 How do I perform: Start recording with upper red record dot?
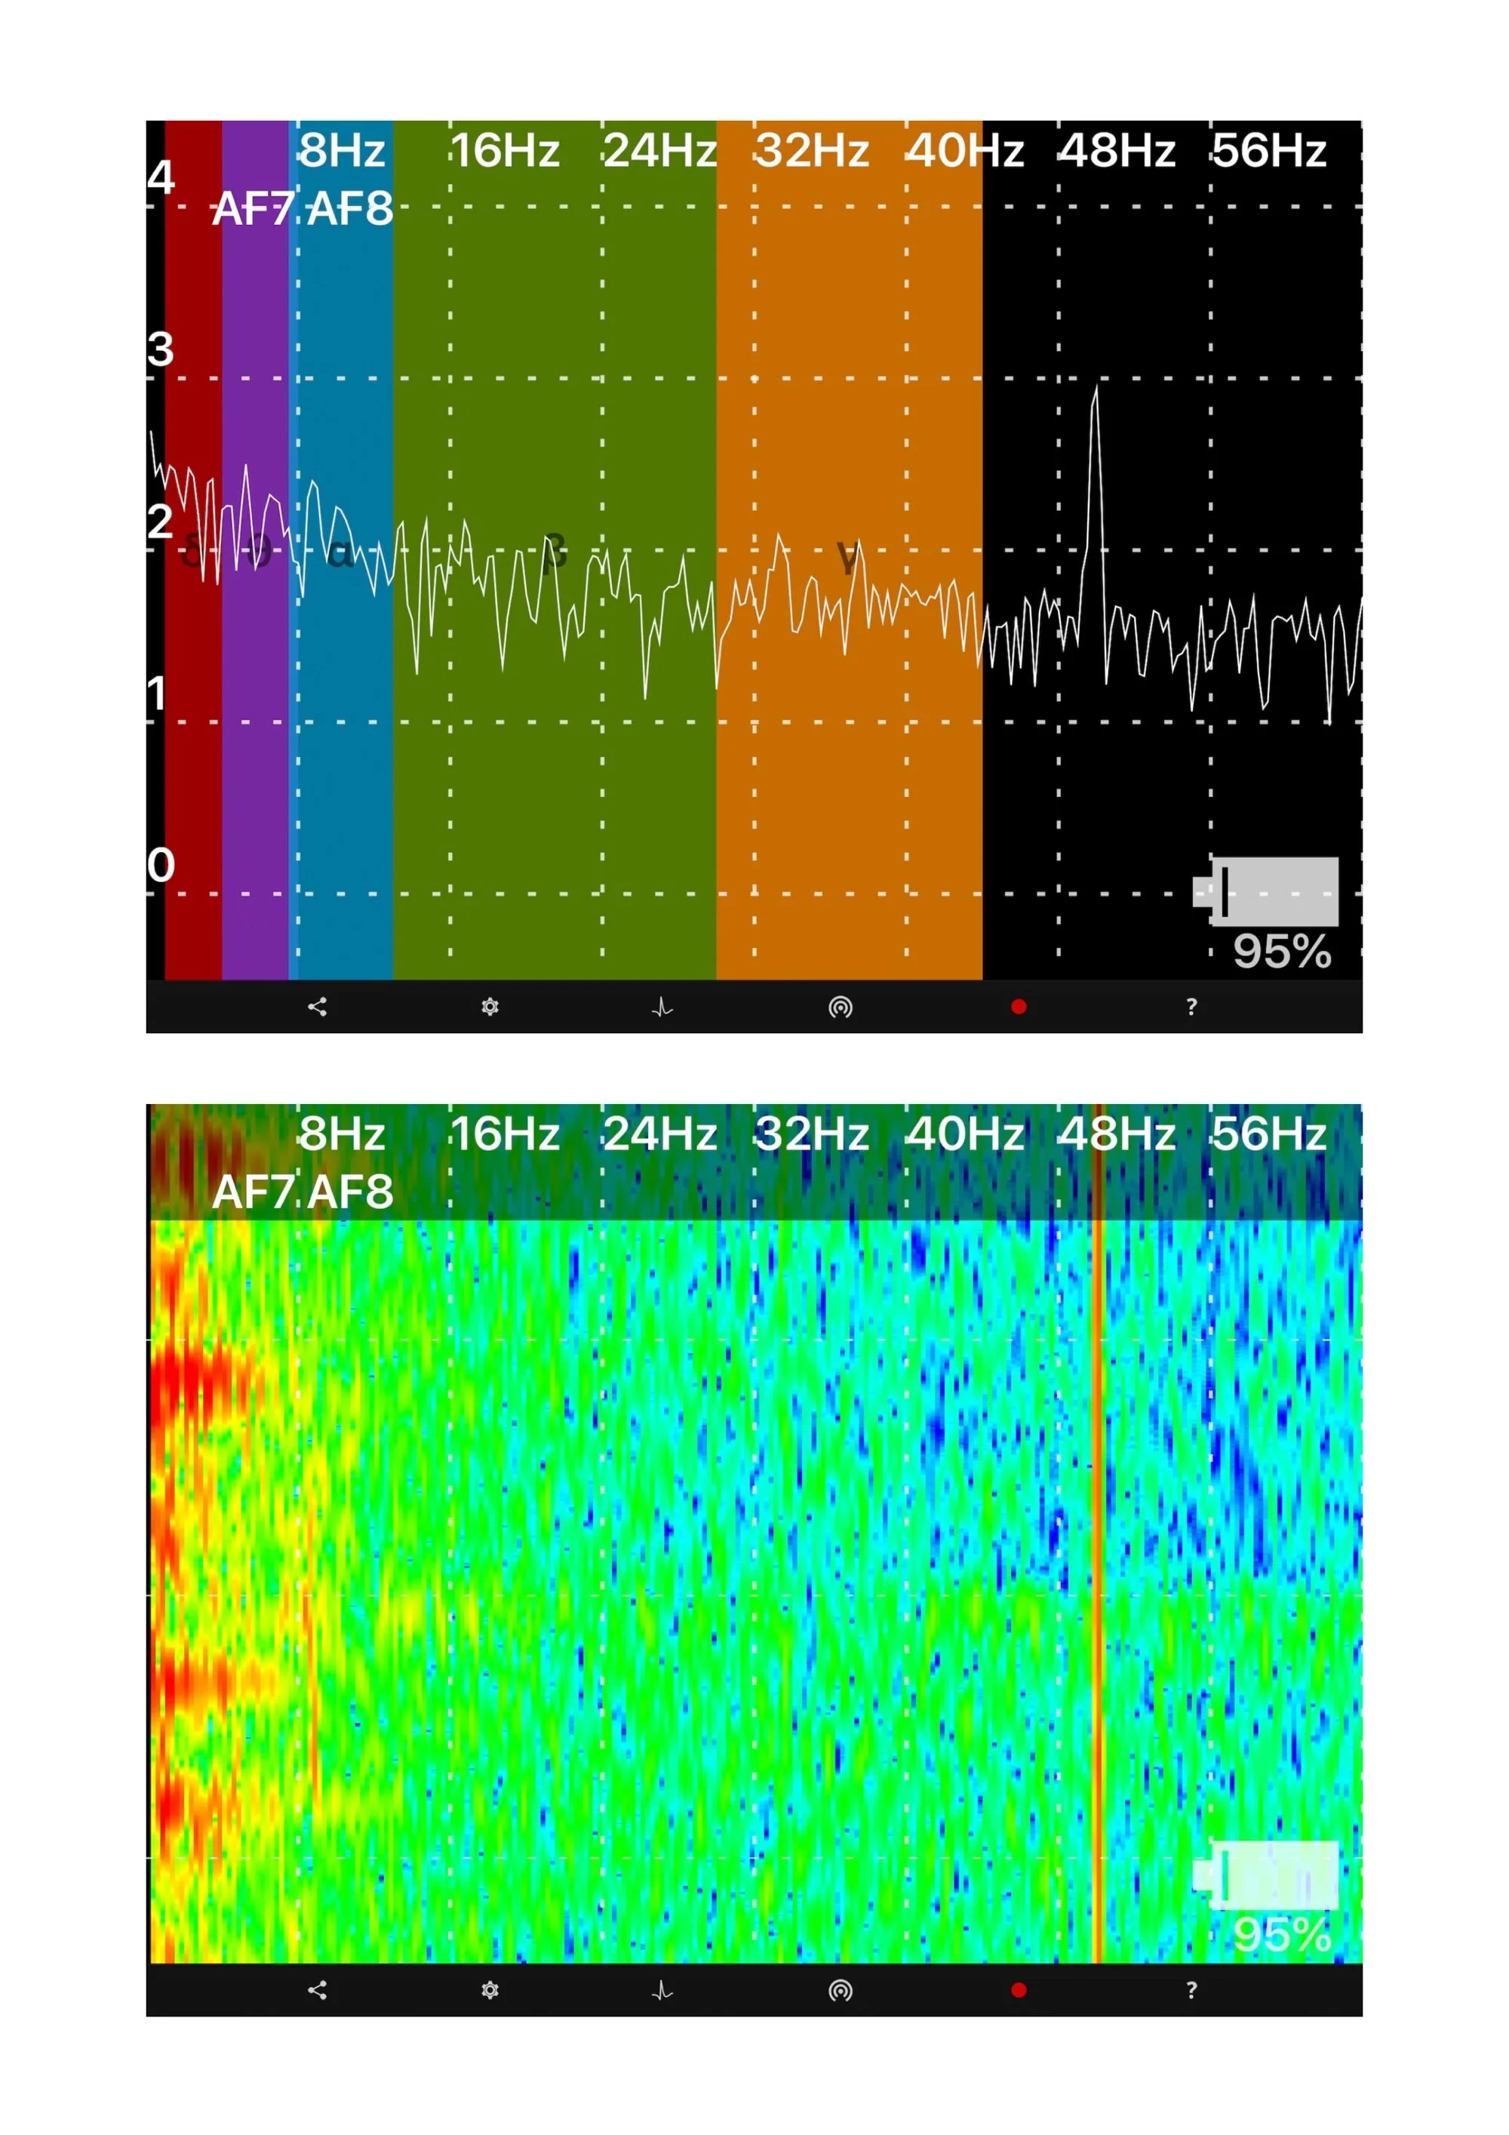tap(1019, 1007)
